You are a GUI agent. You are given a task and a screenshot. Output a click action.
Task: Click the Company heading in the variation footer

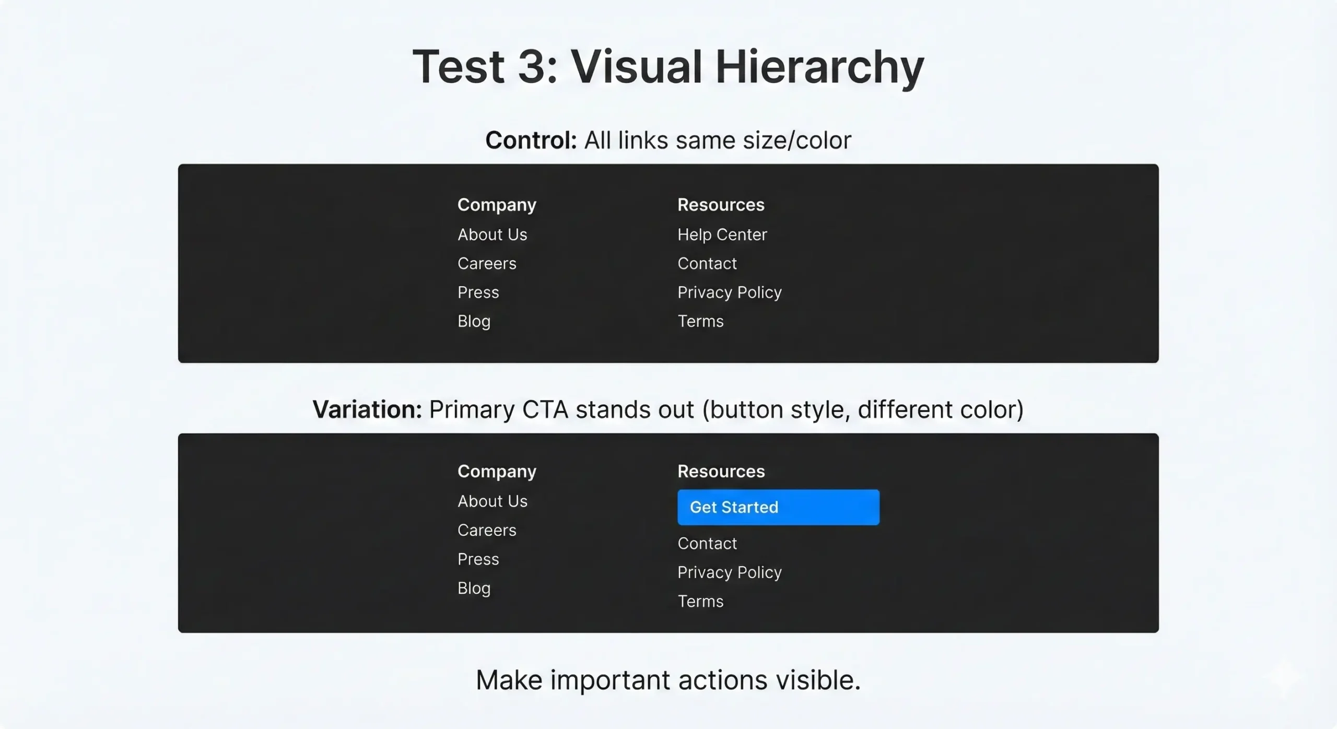click(496, 471)
